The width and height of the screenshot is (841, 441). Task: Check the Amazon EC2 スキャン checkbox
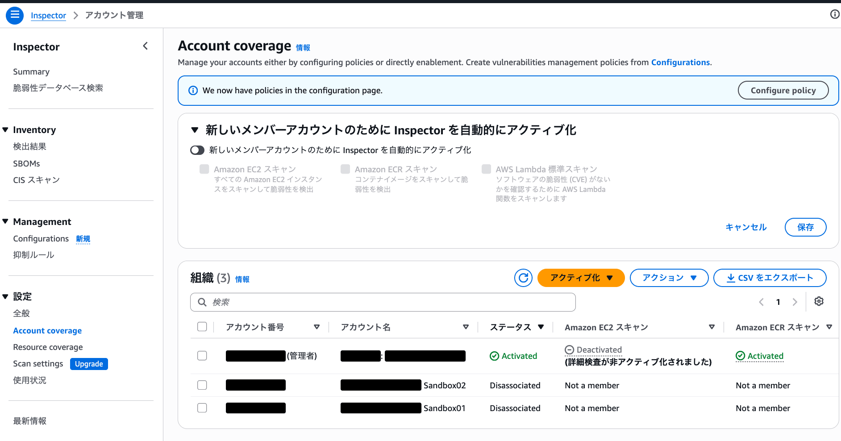pyautogui.click(x=204, y=169)
